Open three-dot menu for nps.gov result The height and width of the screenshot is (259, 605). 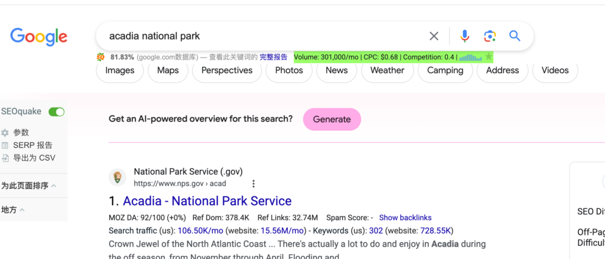coord(253,183)
